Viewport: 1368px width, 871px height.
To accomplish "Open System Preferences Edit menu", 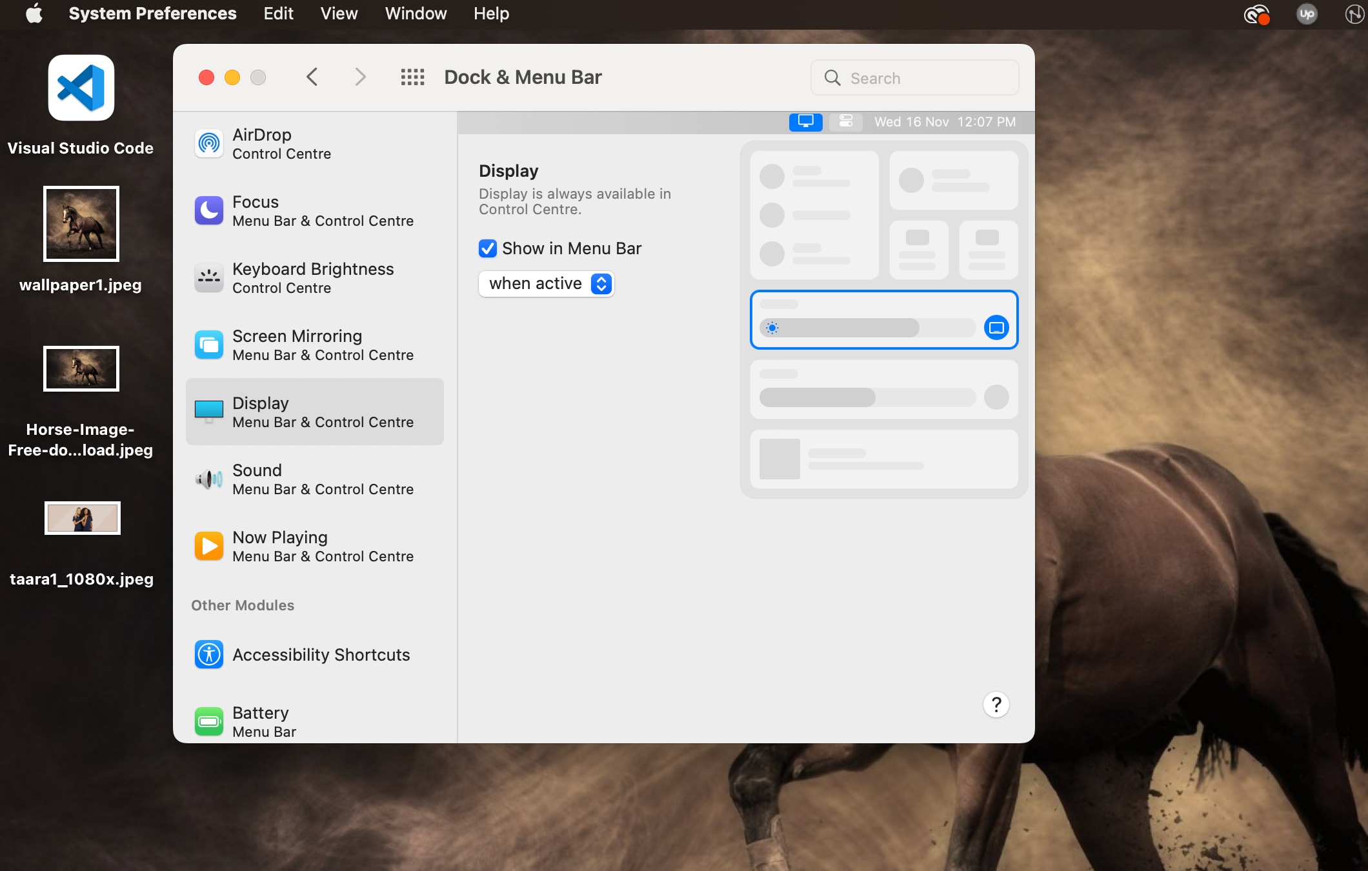I will (279, 14).
